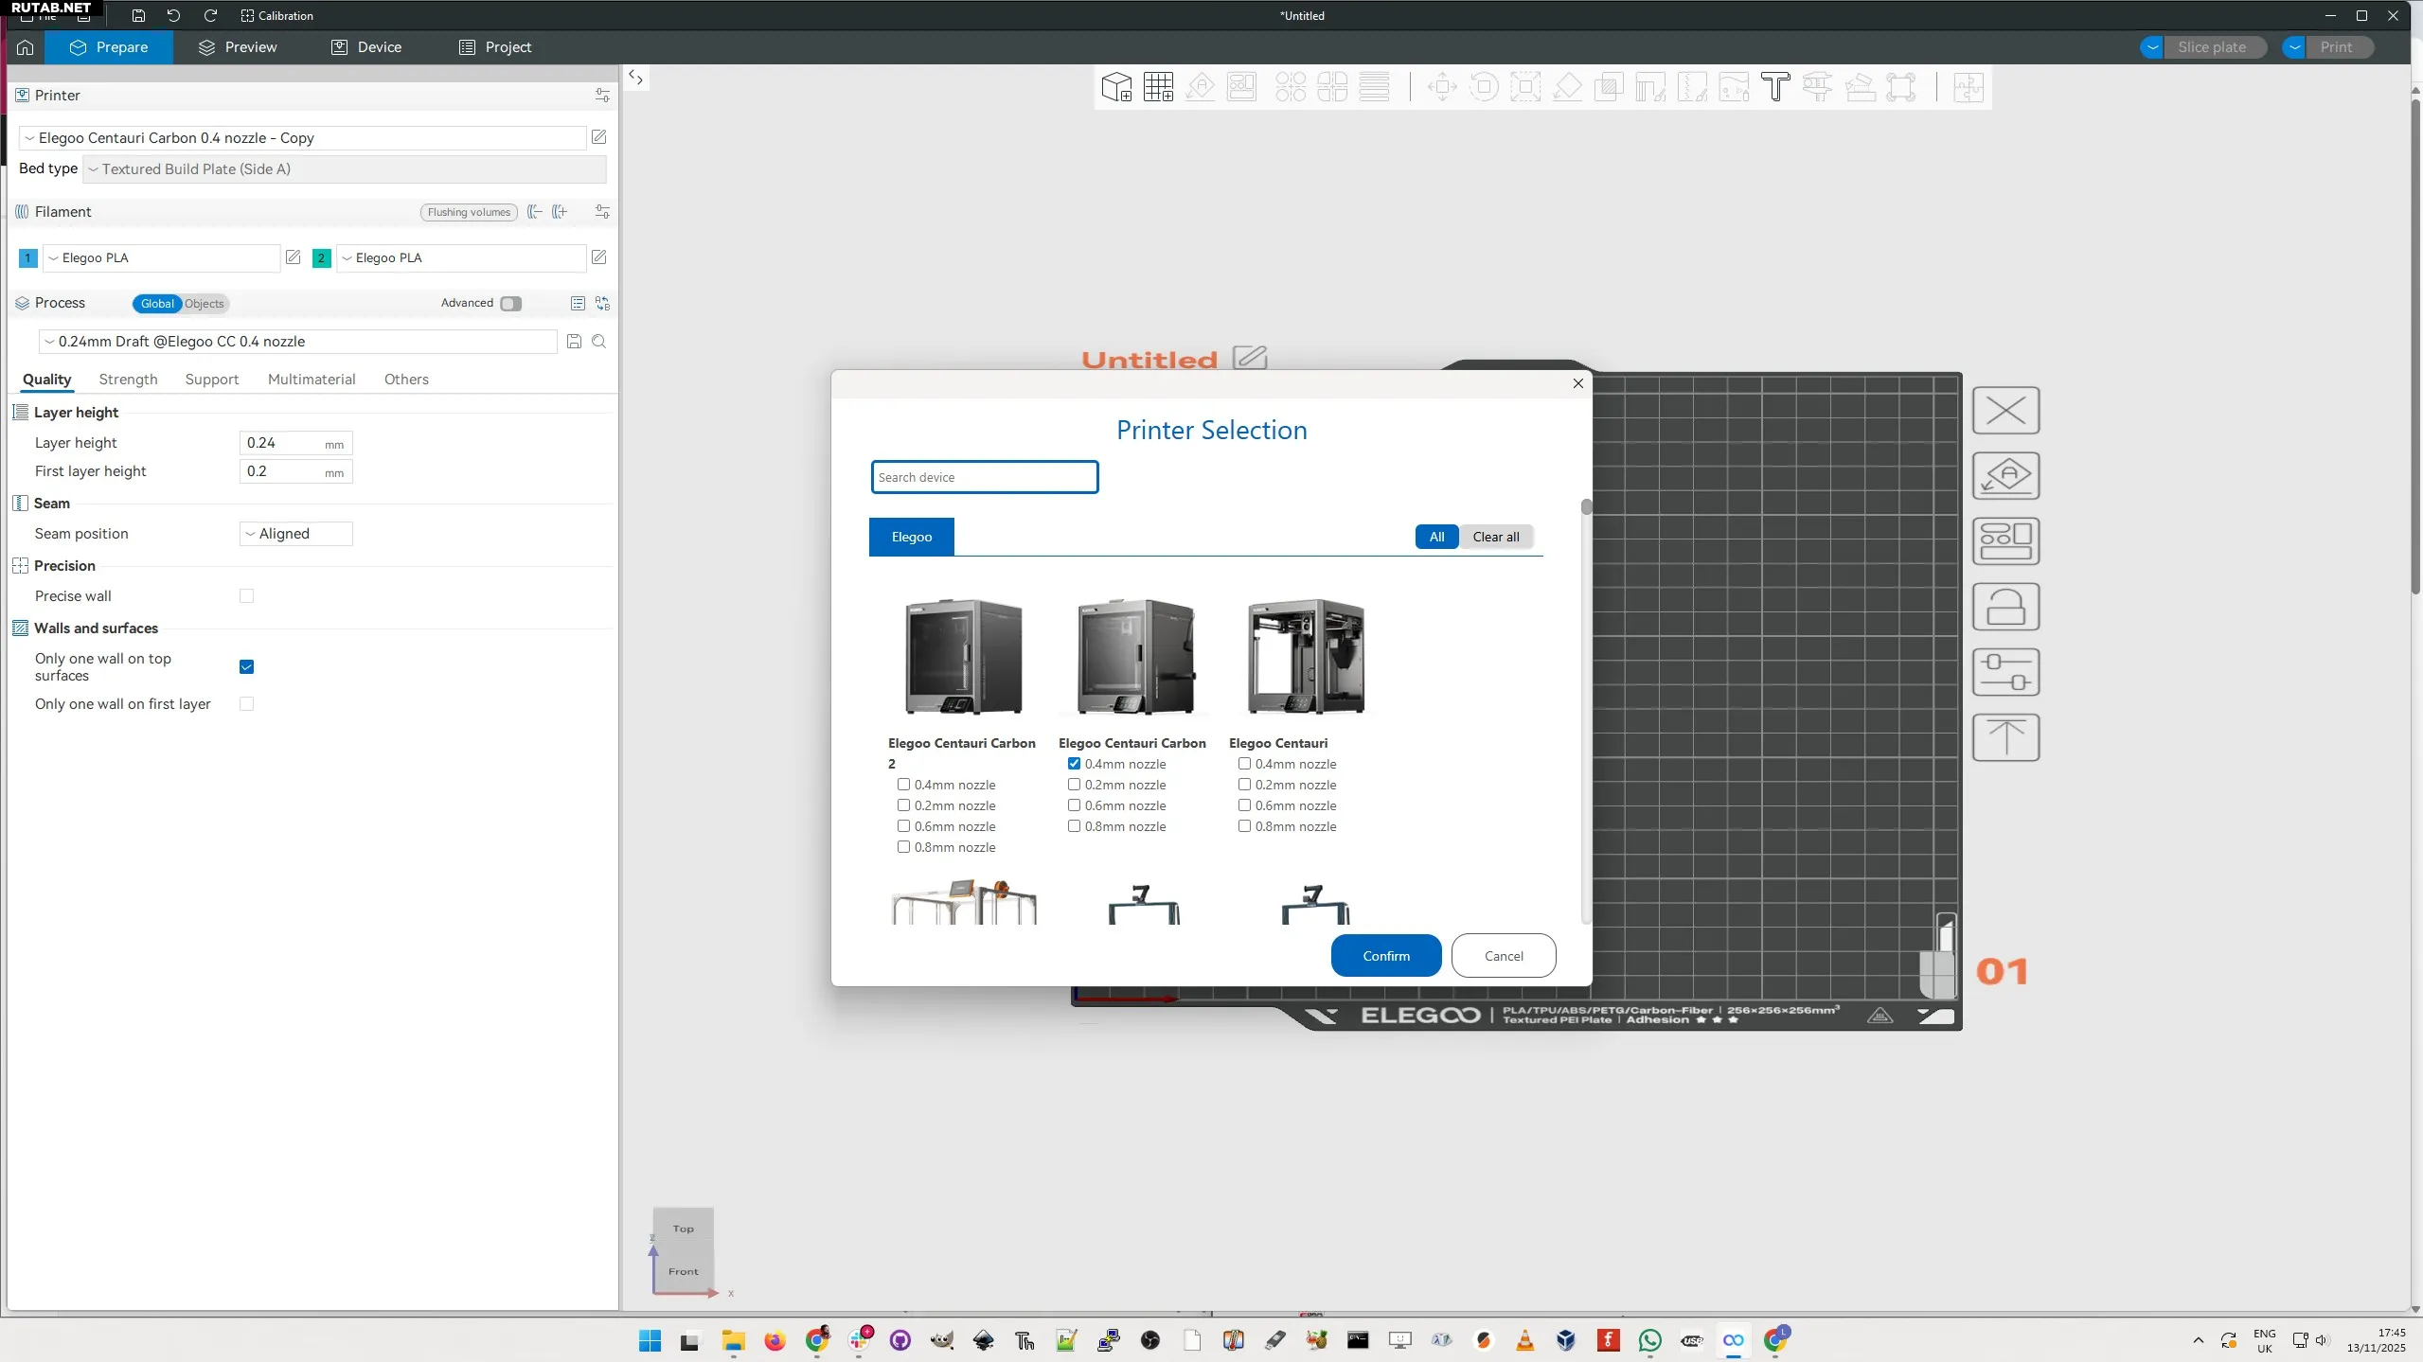The width and height of the screenshot is (2423, 1362).
Task: Open the Seam position Aligned dropdown
Action: [295, 534]
